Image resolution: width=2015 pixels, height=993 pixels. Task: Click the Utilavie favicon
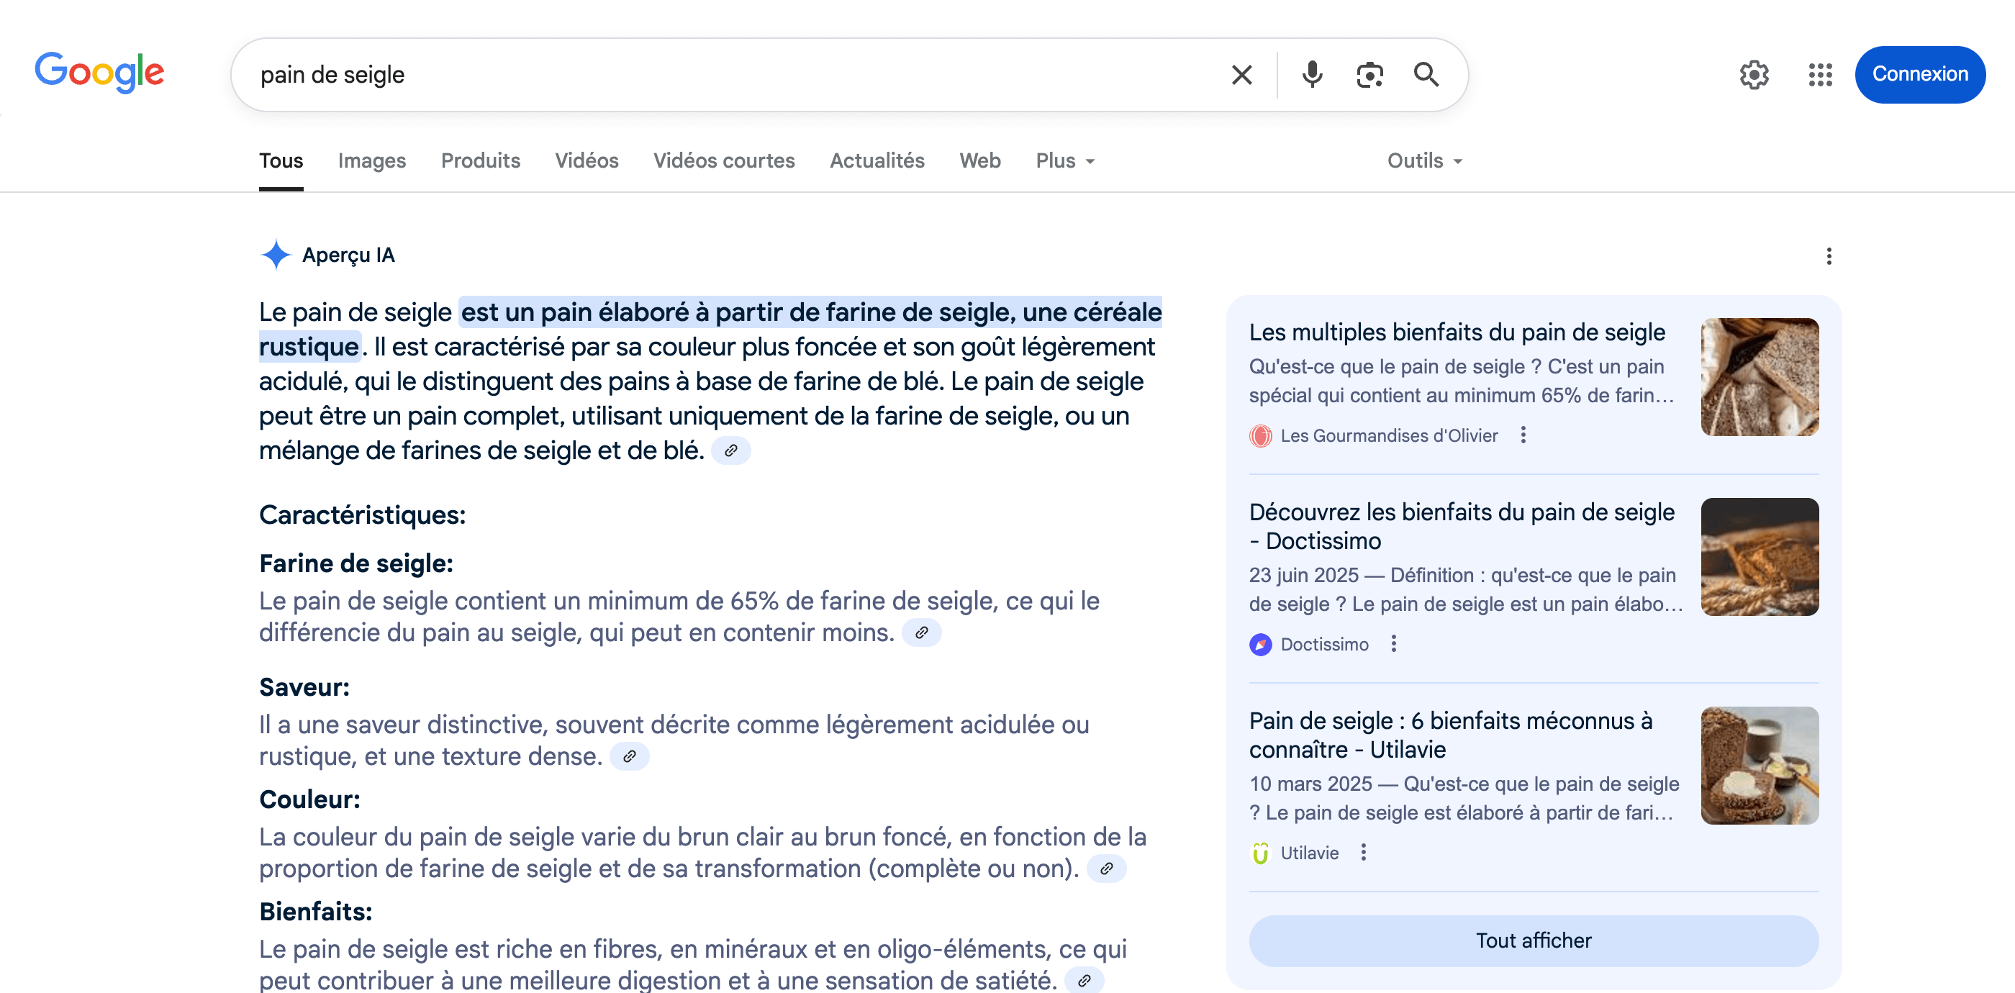point(1260,853)
